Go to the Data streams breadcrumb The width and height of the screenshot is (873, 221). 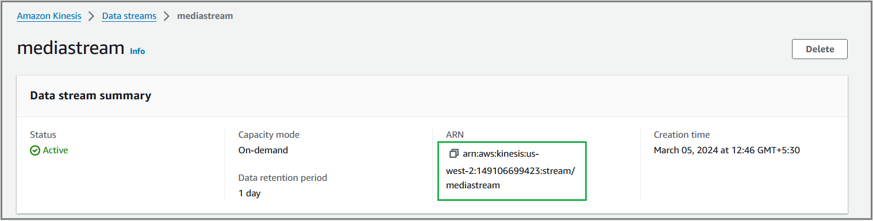[x=129, y=16]
